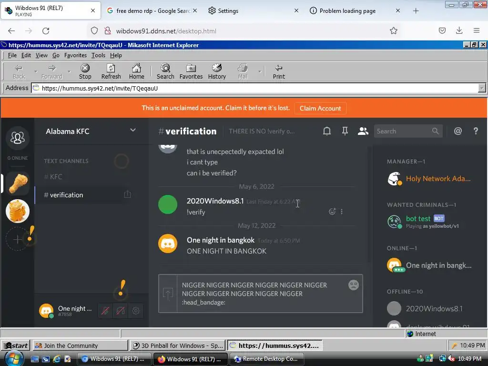Open user settings gear icon
The width and height of the screenshot is (488, 366).
[135, 311]
